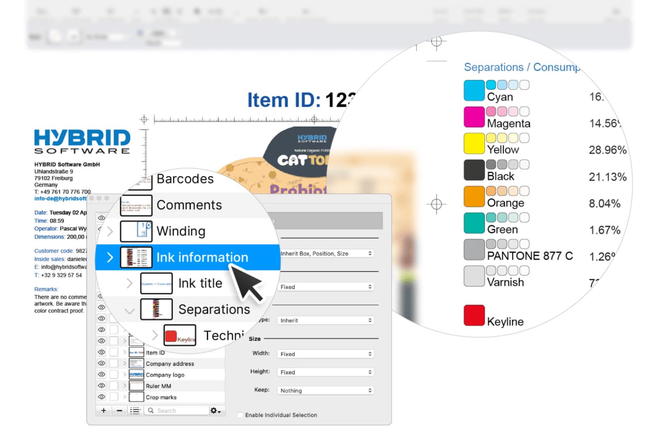The width and height of the screenshot is (659, 440).
Task: Click the plus button to add an item
Action: 104,410
